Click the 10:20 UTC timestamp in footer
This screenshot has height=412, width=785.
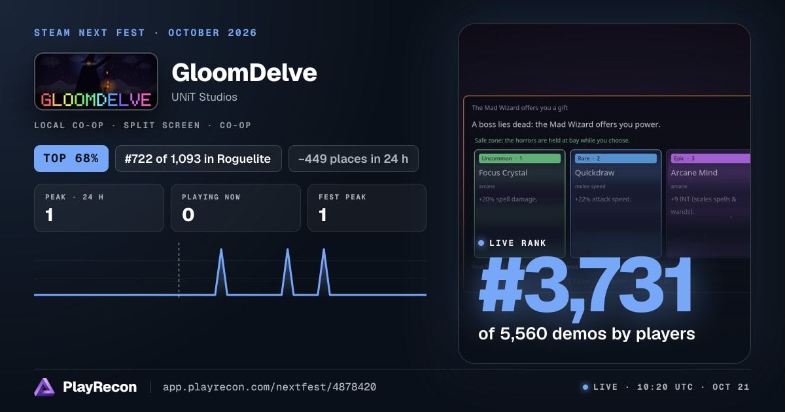point(665,387)
